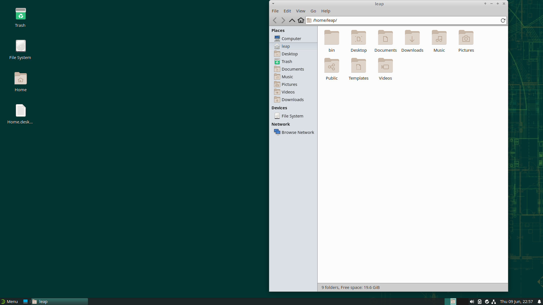Open the Go menu
Screen dimensions: 543x305
[x=313, y=11]
